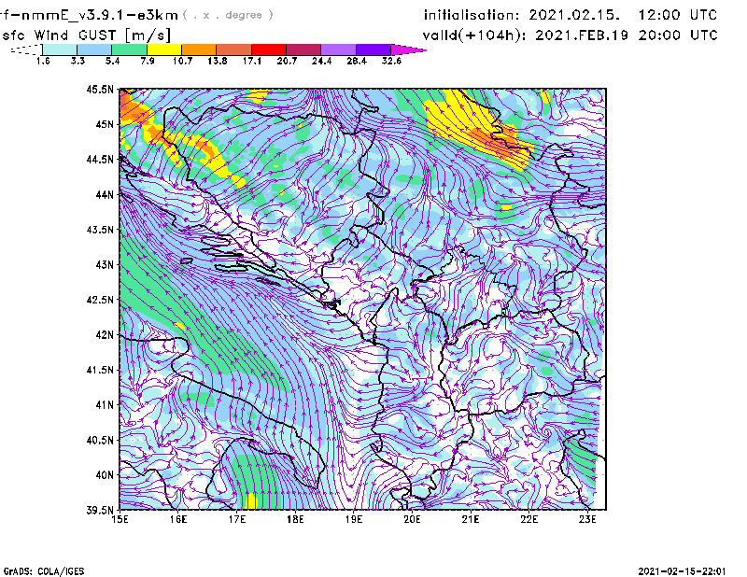Click the "41N" latitude label

click(105, 405)
